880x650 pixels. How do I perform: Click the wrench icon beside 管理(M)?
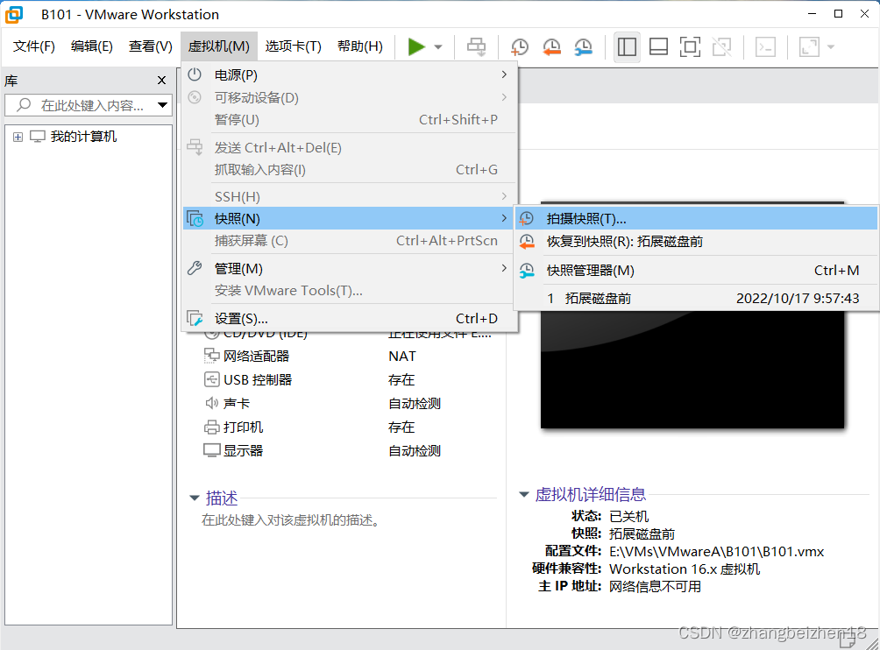[195, 268]
